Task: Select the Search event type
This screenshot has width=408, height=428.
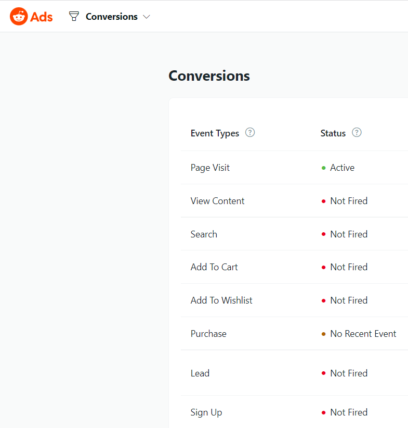Action: click(204, 234)
